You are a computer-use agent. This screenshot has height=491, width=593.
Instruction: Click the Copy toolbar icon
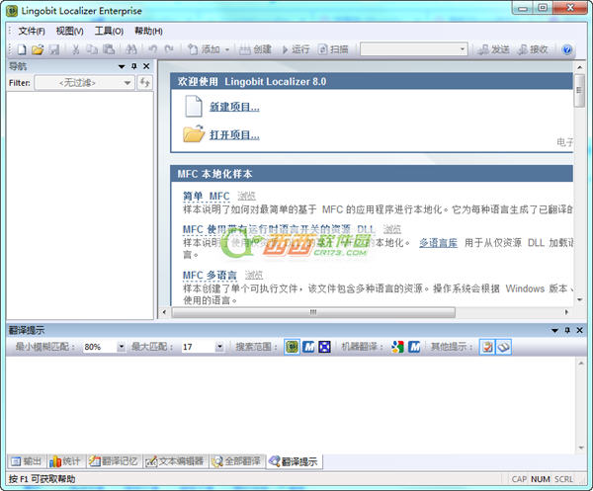[x=92, y=49]
